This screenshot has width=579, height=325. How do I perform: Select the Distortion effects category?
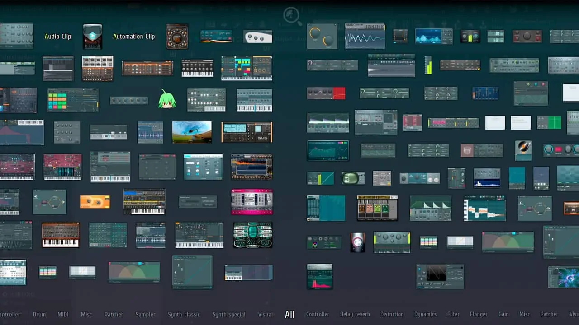click(x=392, y=314)
